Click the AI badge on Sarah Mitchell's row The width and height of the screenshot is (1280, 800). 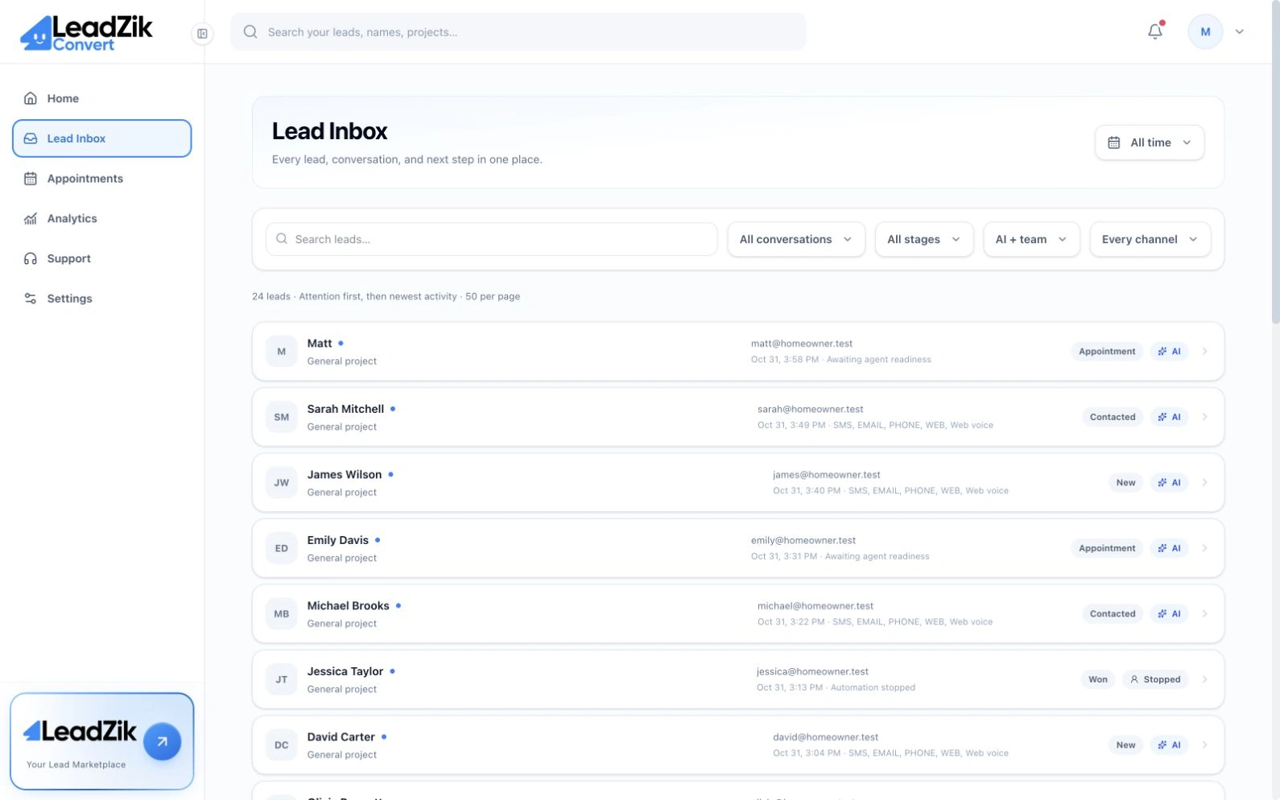pos(1169,417)
